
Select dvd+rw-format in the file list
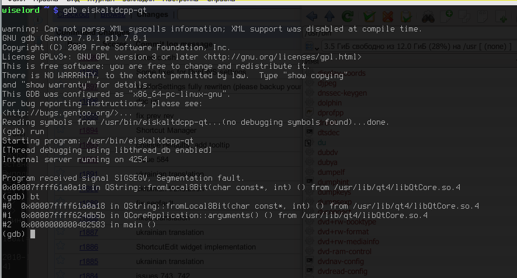343,231
